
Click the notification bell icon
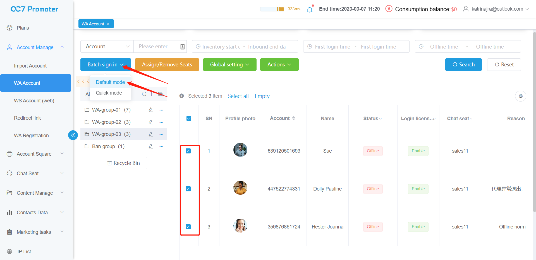click(310, 10)
